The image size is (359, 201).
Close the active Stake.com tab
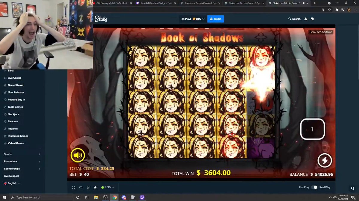(x=308, y=3)
